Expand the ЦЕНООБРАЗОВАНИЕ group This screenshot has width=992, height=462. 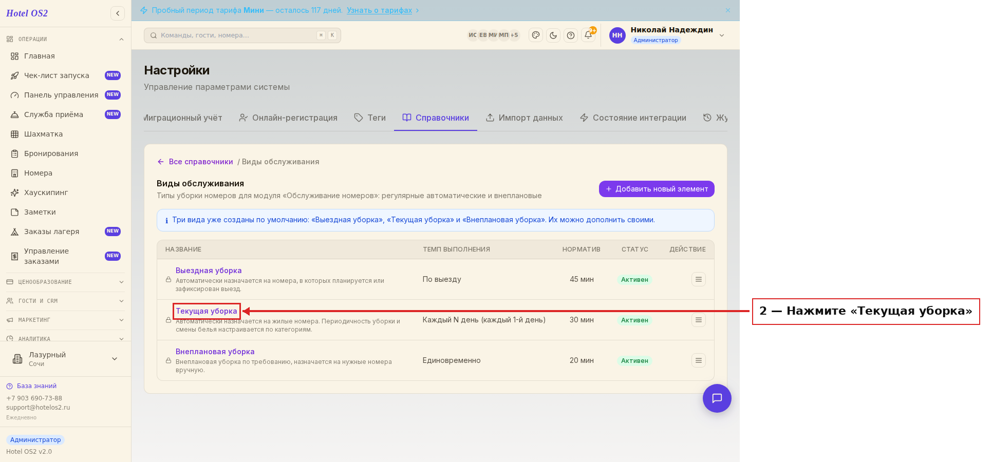(x=65, y=282)
